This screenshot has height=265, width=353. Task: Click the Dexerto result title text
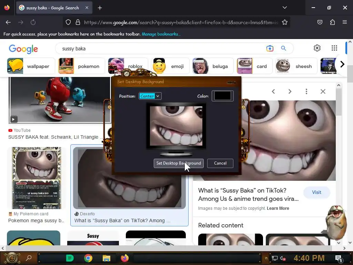click(x=122, y=220)
